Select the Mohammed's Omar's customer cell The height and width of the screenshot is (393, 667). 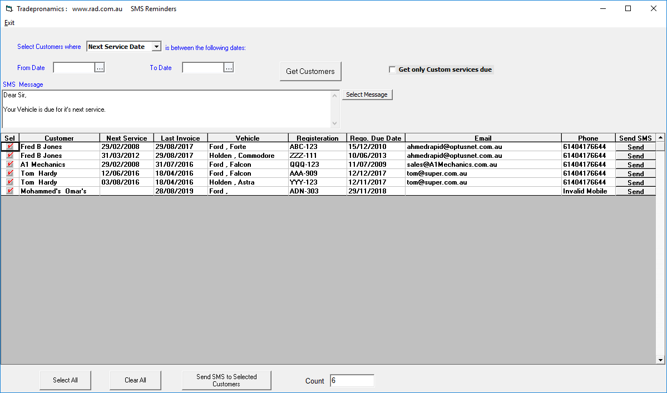(x=59, y=191)
